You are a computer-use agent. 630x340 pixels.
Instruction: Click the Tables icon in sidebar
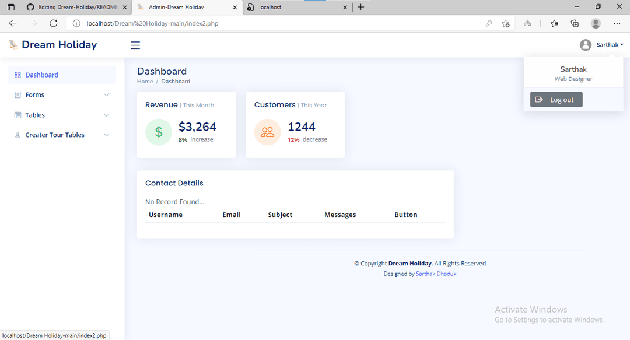click(x=17, y=115)
